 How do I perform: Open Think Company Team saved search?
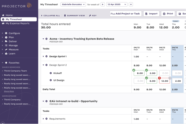click(15, 71)
